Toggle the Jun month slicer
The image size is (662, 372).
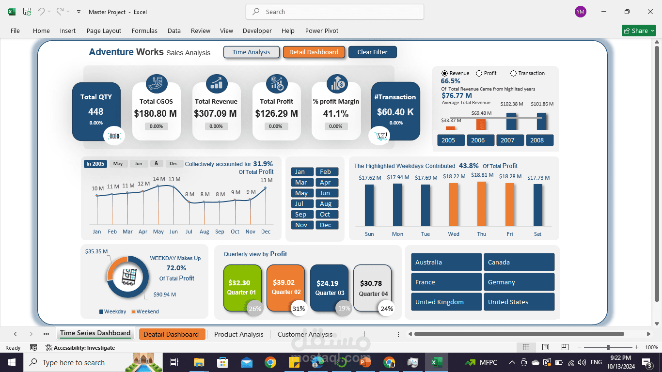point(326,193)
